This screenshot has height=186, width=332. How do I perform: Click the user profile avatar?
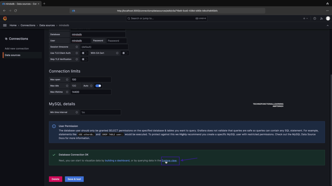click(x=328, y=18)
